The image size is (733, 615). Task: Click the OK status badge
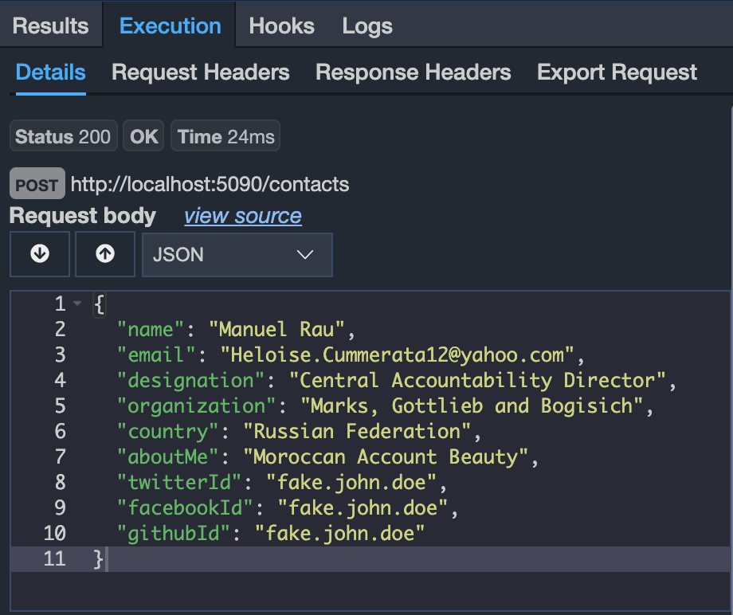(143, 136)
